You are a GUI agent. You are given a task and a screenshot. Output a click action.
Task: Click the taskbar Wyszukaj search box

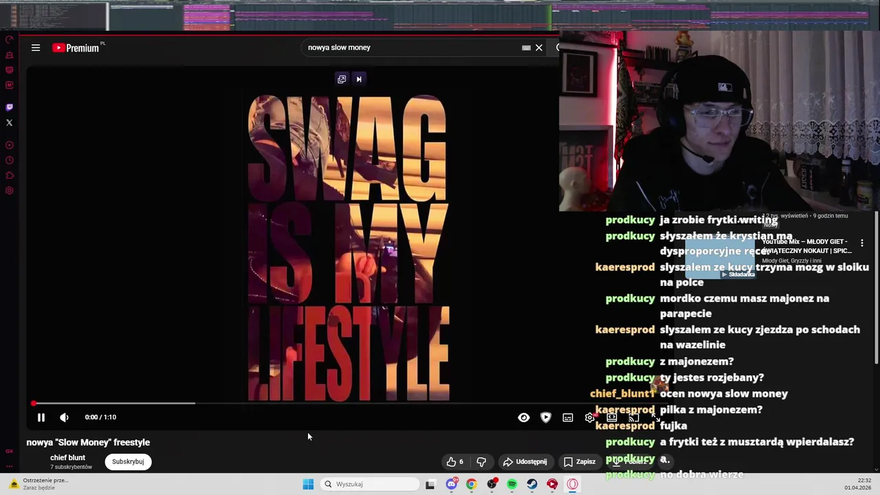[x=371, y=484]
